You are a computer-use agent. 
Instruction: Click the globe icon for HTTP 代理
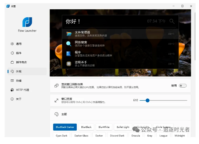tap(12, 90)
